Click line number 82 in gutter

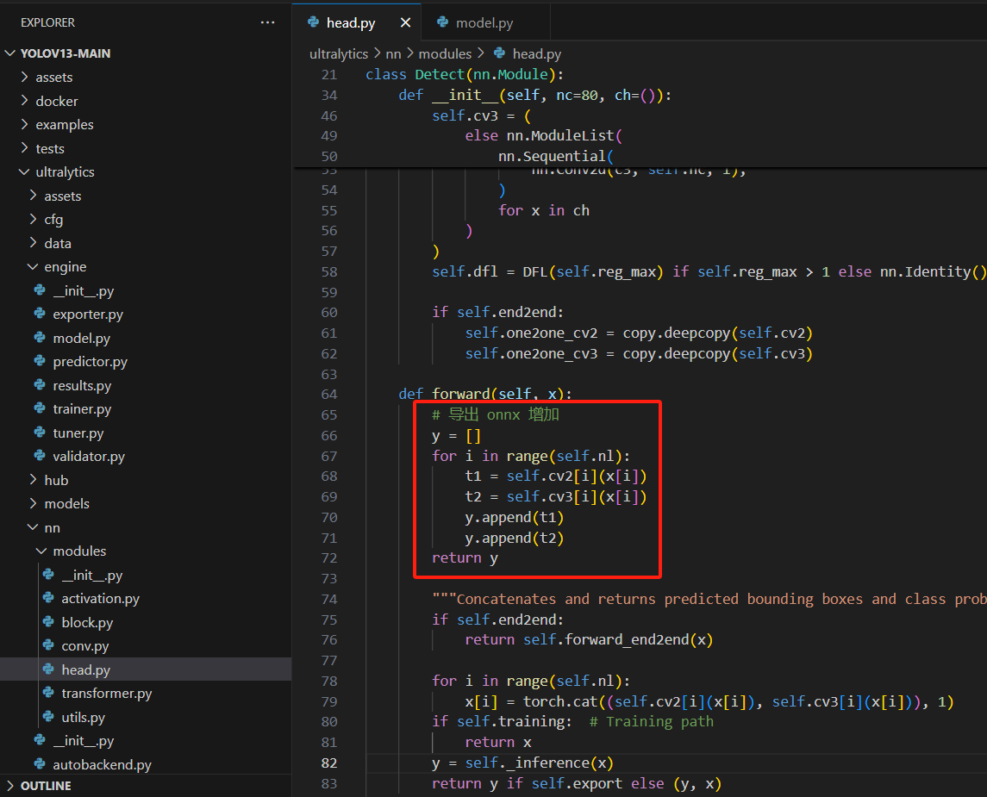(329, 763)
